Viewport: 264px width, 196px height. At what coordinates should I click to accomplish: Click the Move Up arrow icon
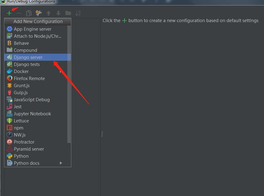[x=49, y=13]
